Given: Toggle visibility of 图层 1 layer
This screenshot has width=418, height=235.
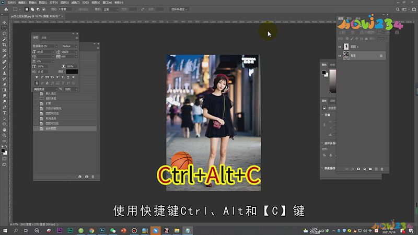Looking at the screenshot, I should coord(340,46).
